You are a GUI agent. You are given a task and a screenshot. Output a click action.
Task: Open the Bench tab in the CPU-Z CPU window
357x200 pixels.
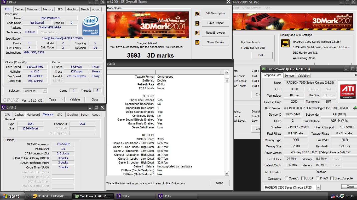(x=85, y=9)
